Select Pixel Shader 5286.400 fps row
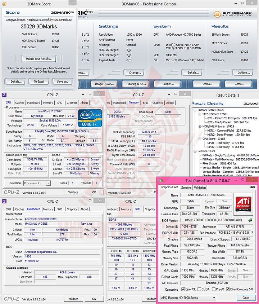The width and height of the screenshot is (259, 304). [x=219, y=163]
